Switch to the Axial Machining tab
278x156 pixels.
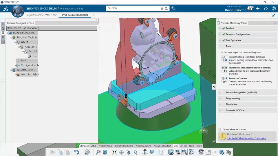click(x=143, y=146)
